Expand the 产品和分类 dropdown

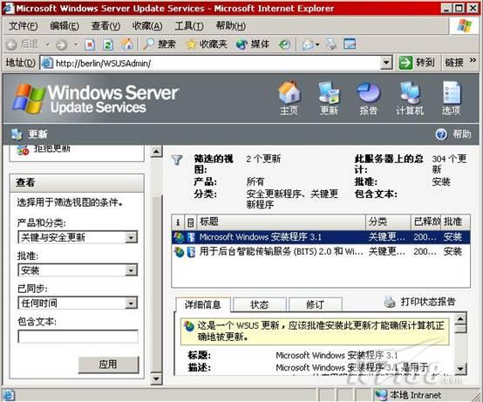tap(132, 237)
